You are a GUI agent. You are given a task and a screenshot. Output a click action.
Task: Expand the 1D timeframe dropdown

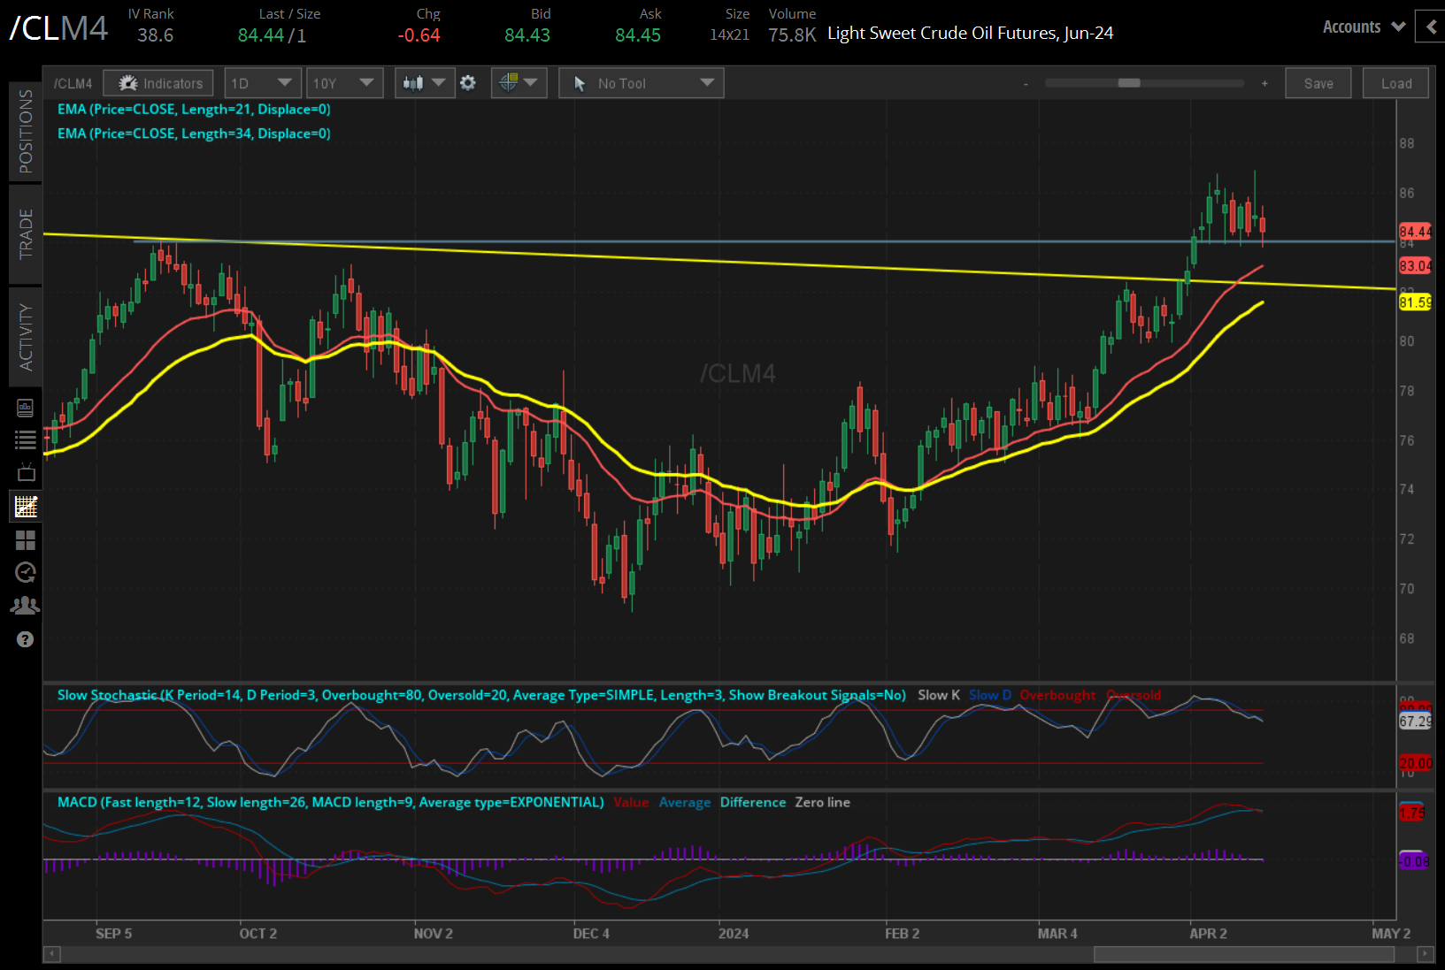(x=262, y=83)
